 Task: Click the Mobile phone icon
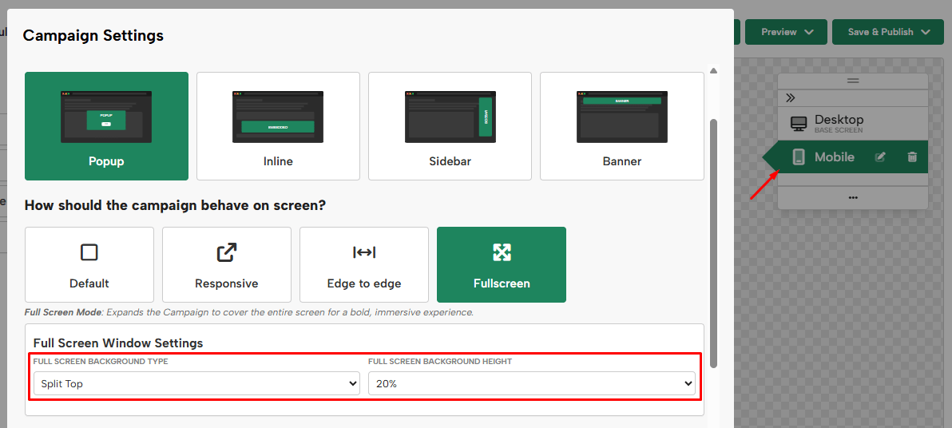[799, 157]
